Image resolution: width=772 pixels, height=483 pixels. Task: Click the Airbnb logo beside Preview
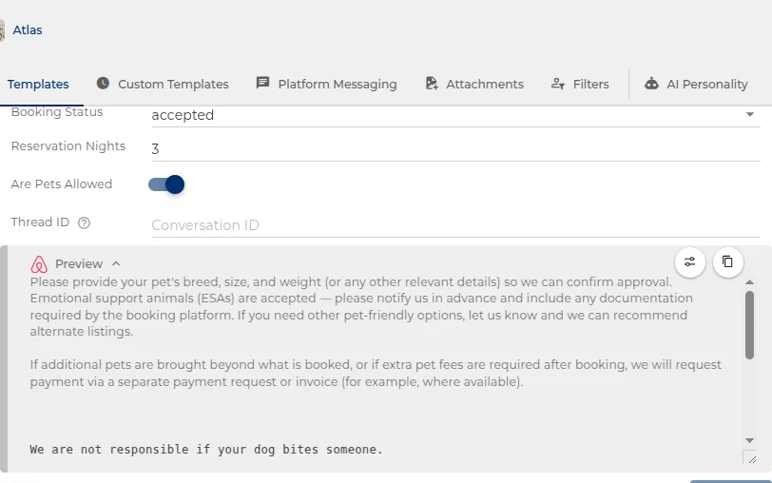pyautogui.click(x=39, y=264)
